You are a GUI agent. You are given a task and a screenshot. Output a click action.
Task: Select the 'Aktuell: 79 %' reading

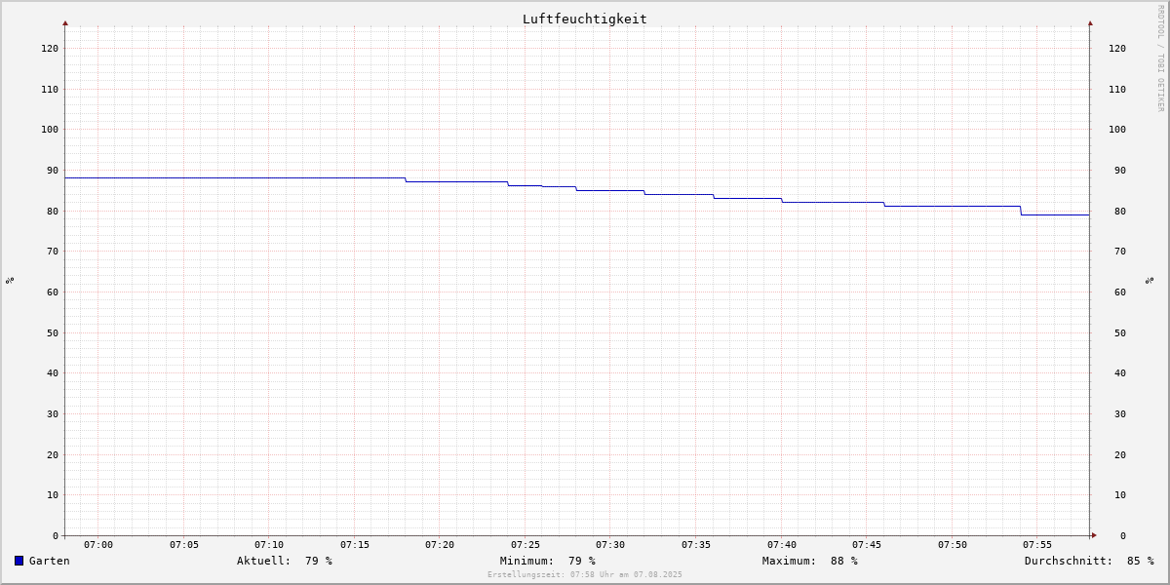click(285, 561)
